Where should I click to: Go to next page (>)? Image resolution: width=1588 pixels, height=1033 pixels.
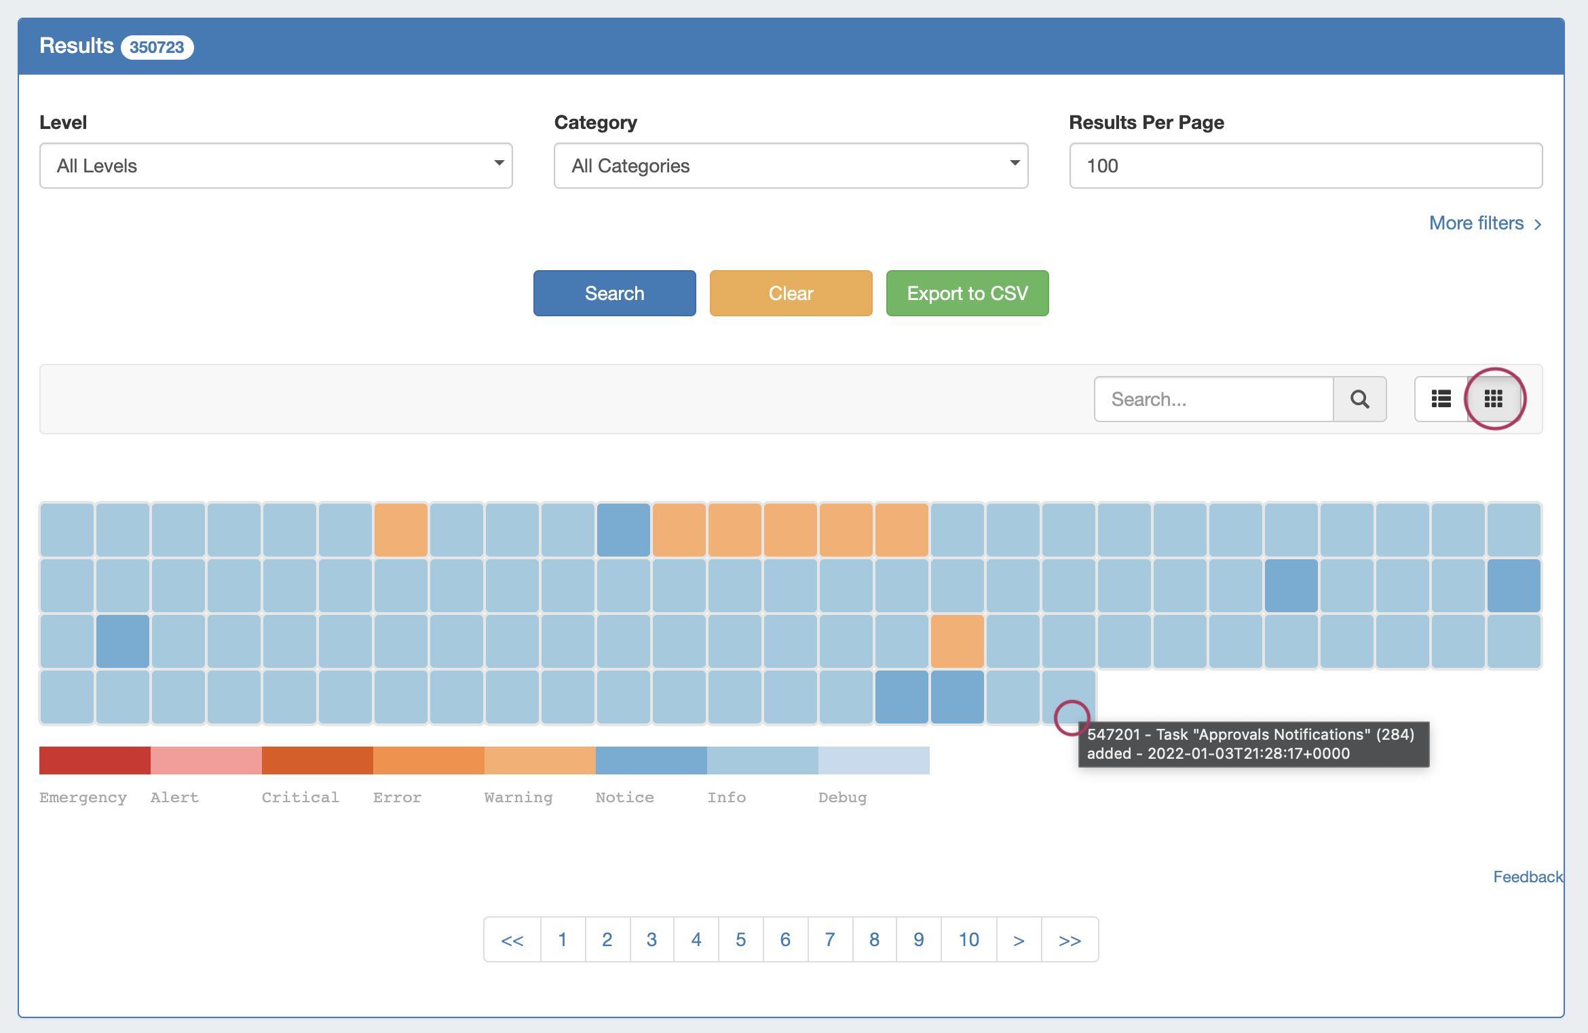click(x=1019, y=939)
